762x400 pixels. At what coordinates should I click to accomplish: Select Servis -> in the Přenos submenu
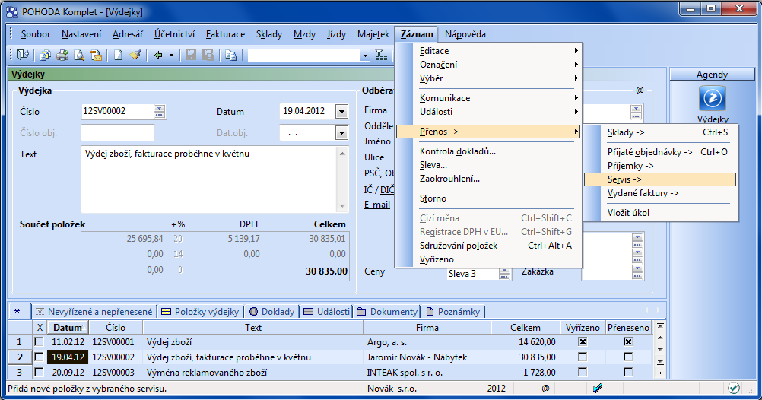(x=660, y=179)
